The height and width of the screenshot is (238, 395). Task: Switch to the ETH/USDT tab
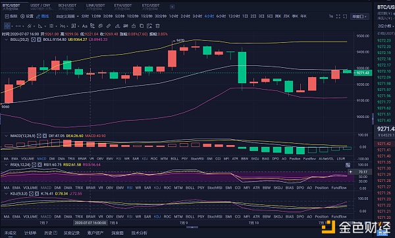[x=123, y=7]
